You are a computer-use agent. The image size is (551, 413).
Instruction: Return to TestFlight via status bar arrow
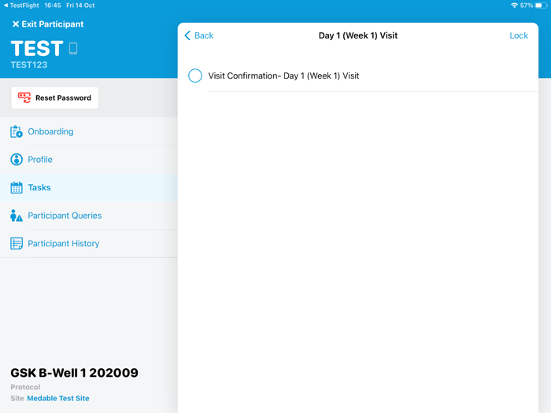coord(6,6)
